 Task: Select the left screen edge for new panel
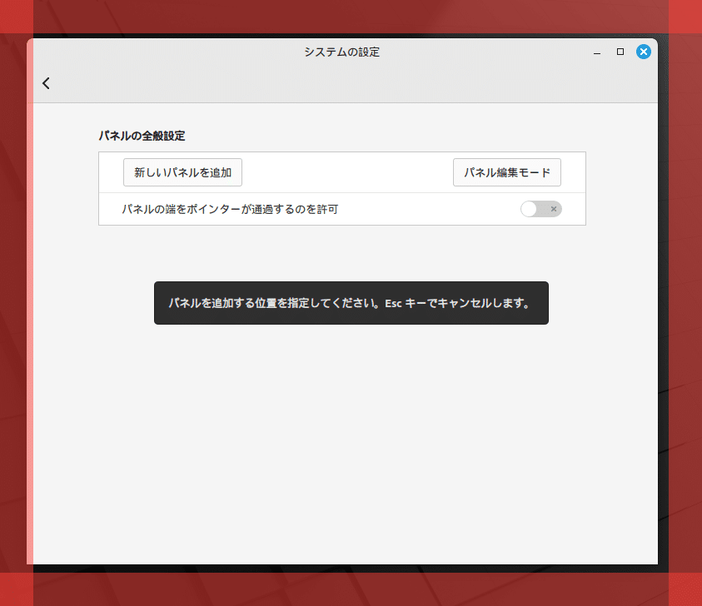(x=17, y=303)
